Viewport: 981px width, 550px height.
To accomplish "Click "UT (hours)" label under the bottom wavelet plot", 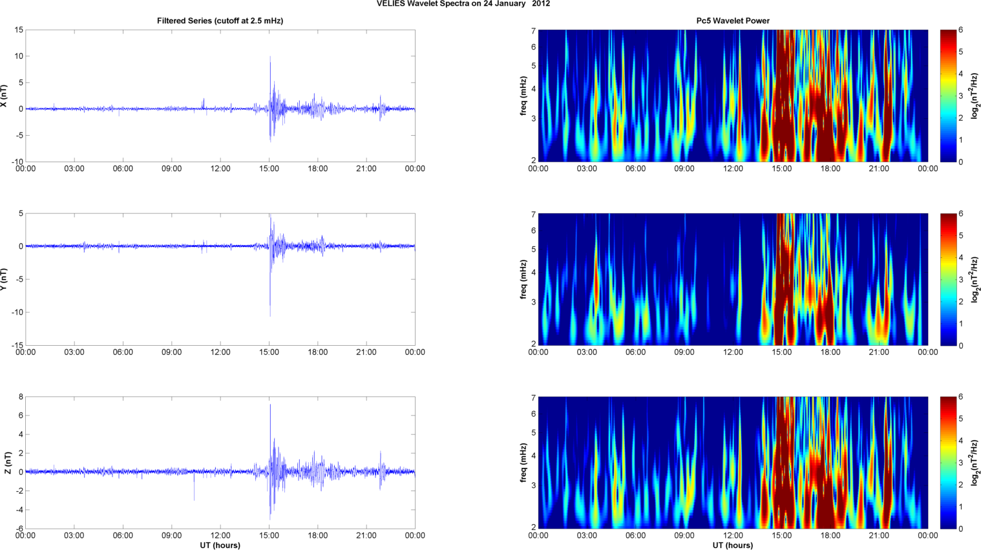I will click(733, 545).
